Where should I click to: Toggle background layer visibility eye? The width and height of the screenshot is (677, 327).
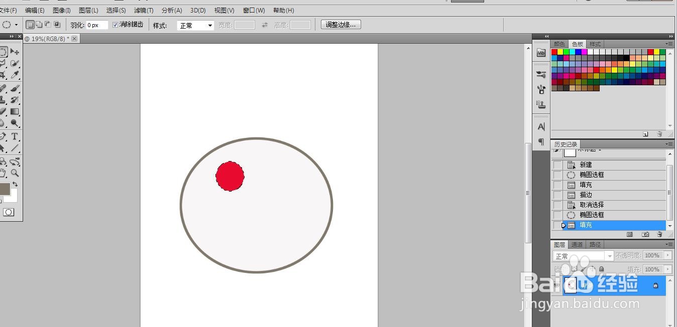click(x=556, y=285)
